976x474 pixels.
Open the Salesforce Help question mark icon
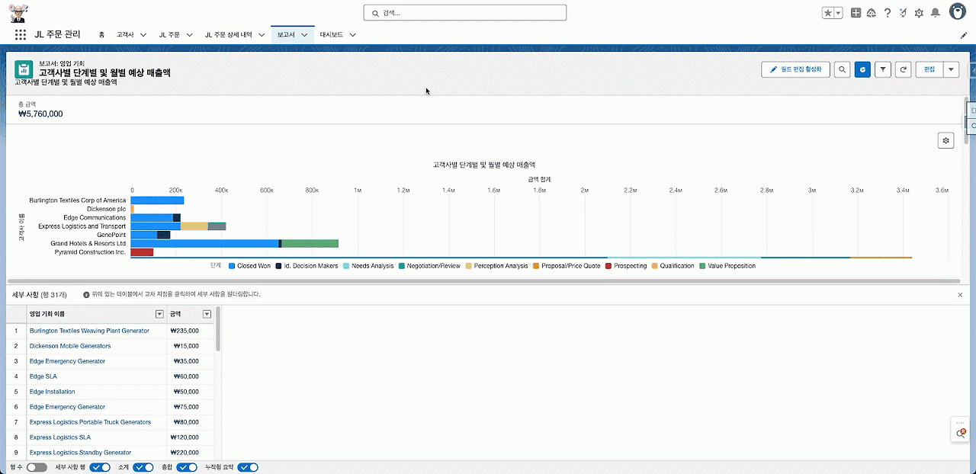(888, 13)
